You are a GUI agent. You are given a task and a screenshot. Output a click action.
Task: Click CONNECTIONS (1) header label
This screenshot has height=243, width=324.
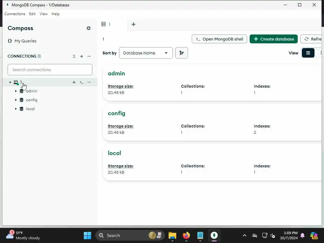(24, 56)
